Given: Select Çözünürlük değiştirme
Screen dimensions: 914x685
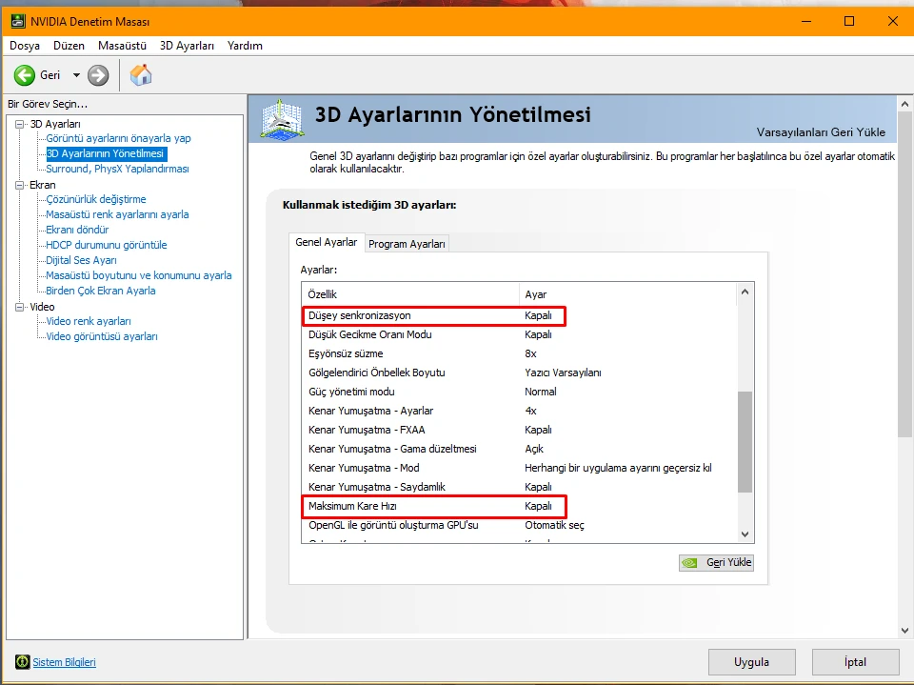Looking at the screenshot, I should click(96, 199).
